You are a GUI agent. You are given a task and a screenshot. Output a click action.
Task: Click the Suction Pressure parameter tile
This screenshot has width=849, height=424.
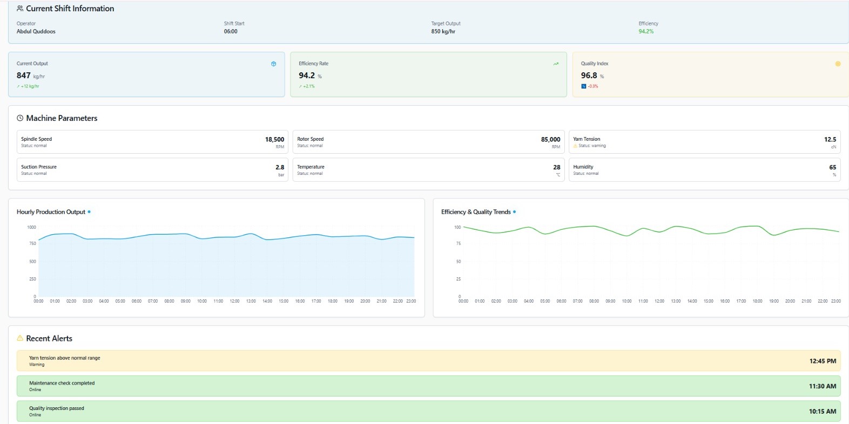point(152,170)
